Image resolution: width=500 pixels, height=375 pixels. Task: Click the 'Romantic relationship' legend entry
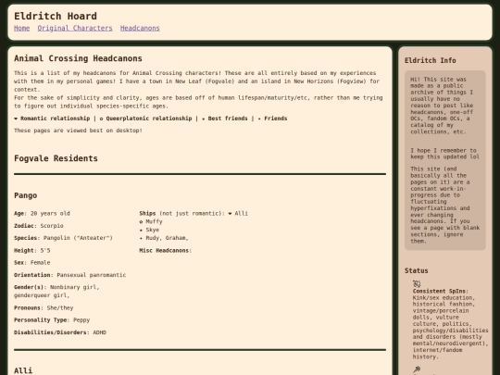[52, 119]
